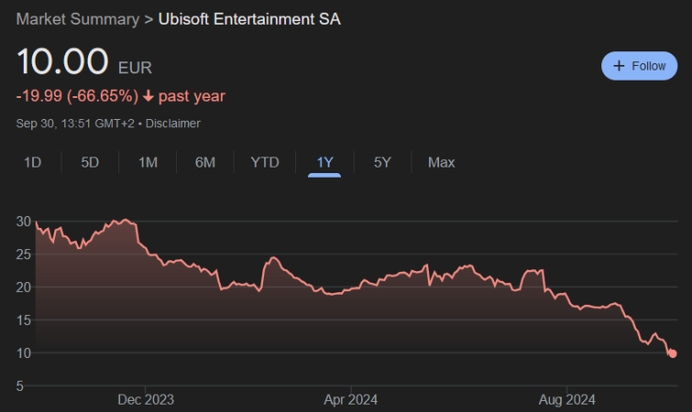The image size is (692, 412).
Task: Click the Aug 2024 axis label
Action: (567, 400)
